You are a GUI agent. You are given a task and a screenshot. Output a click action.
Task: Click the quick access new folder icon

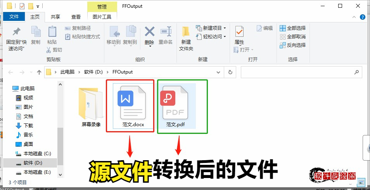(x=30, y=6)
